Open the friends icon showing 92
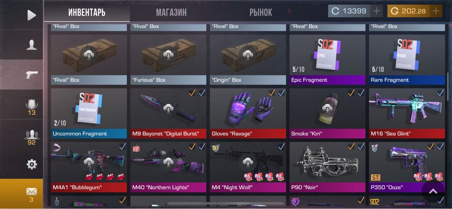The image size is (452, 209). 32,137
